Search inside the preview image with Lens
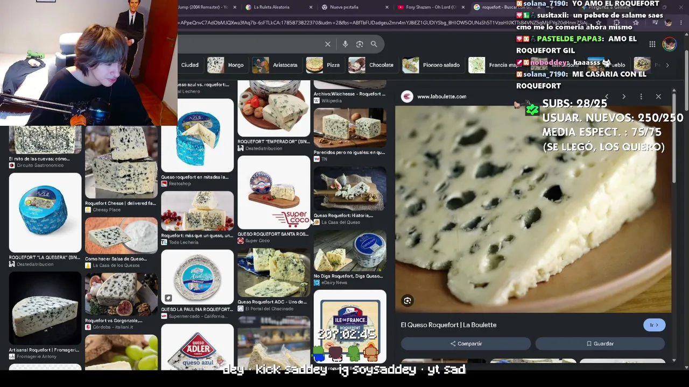Screen dimensions: 689x387 coord(407,301)
